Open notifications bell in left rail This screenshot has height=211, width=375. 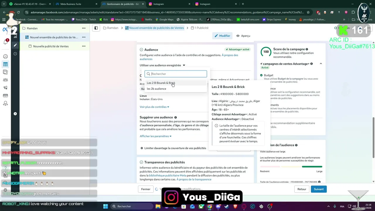pos(6,42)
